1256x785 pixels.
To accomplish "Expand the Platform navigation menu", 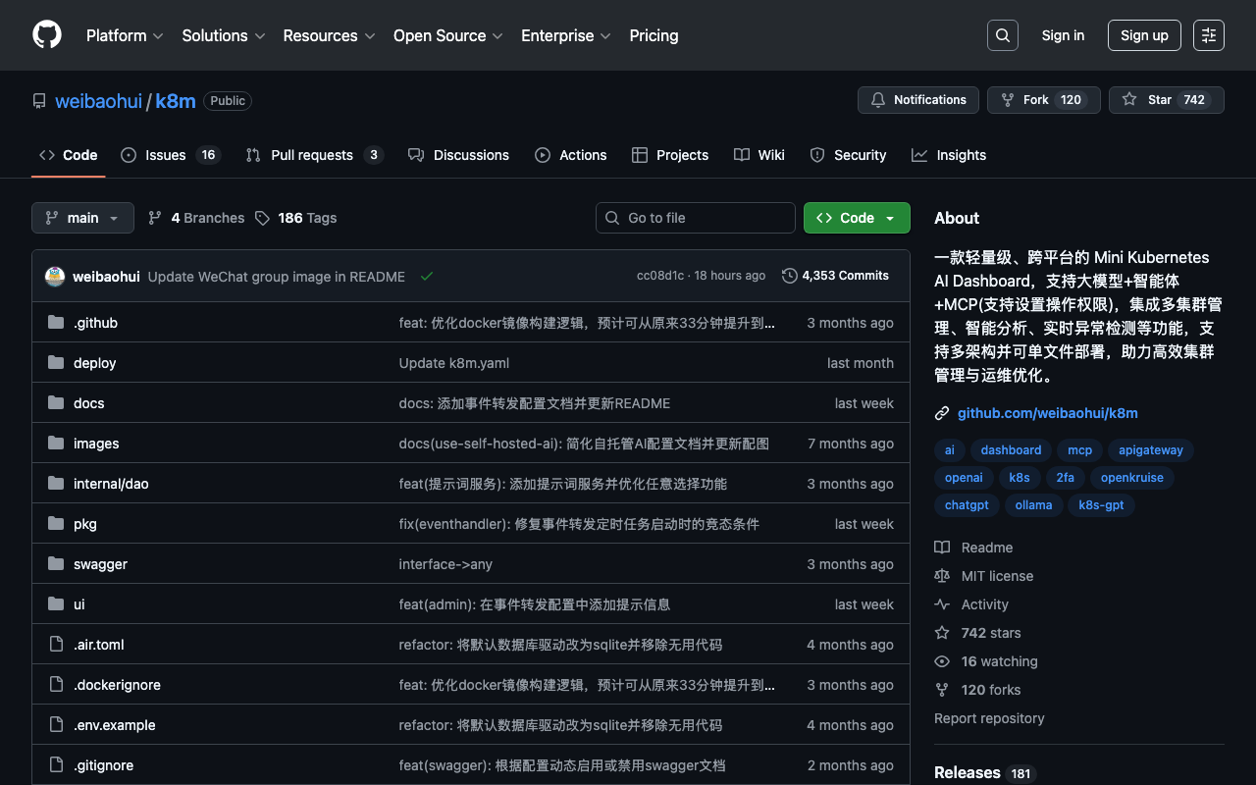I will pos(124,35).
